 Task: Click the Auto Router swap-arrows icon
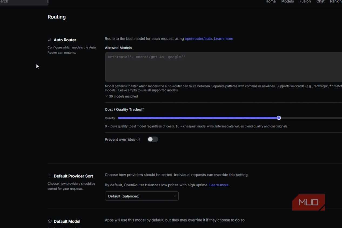pos(50,40)
